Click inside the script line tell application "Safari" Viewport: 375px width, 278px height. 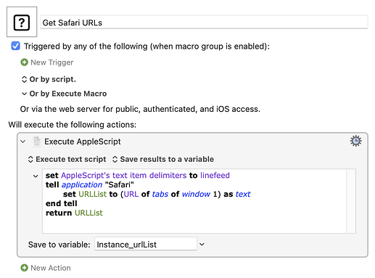90,185
